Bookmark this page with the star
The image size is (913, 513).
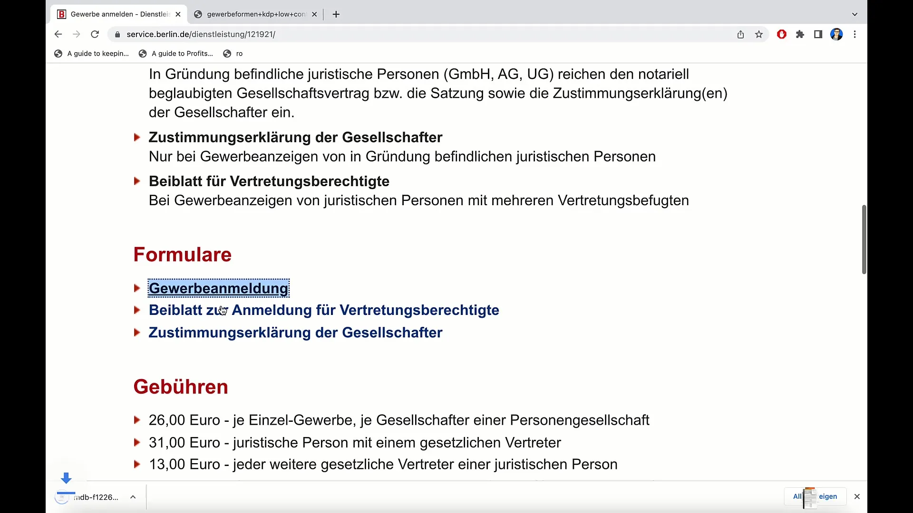click(759, 34)
